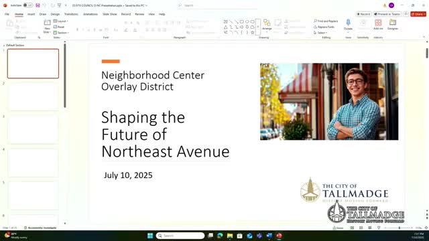The image size is (429, 241).
Task: Click the red Share button
Action: pyautogui.click(x=418, y=14)
